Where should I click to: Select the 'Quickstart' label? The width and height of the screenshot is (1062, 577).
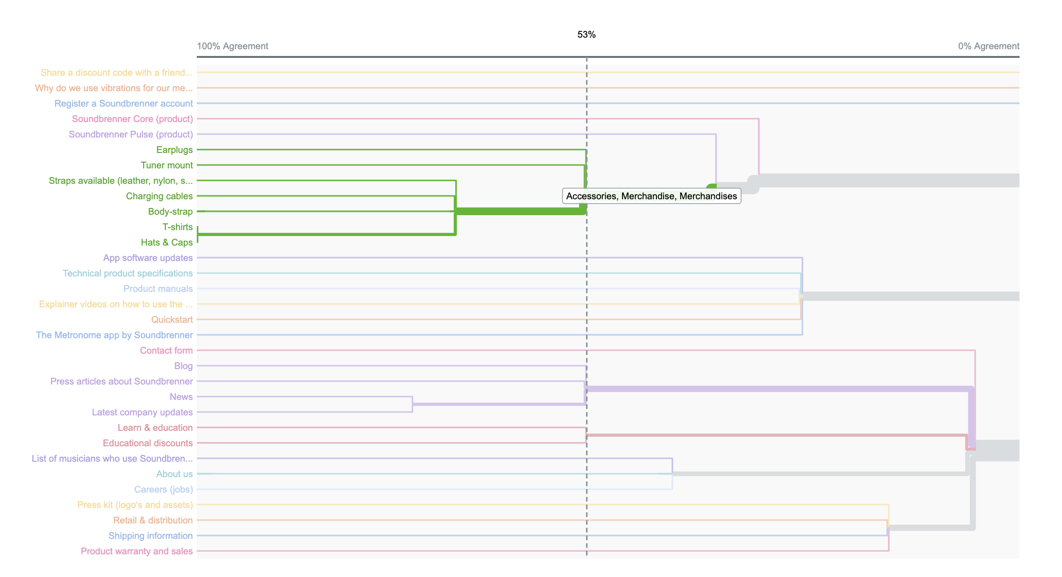172,319
